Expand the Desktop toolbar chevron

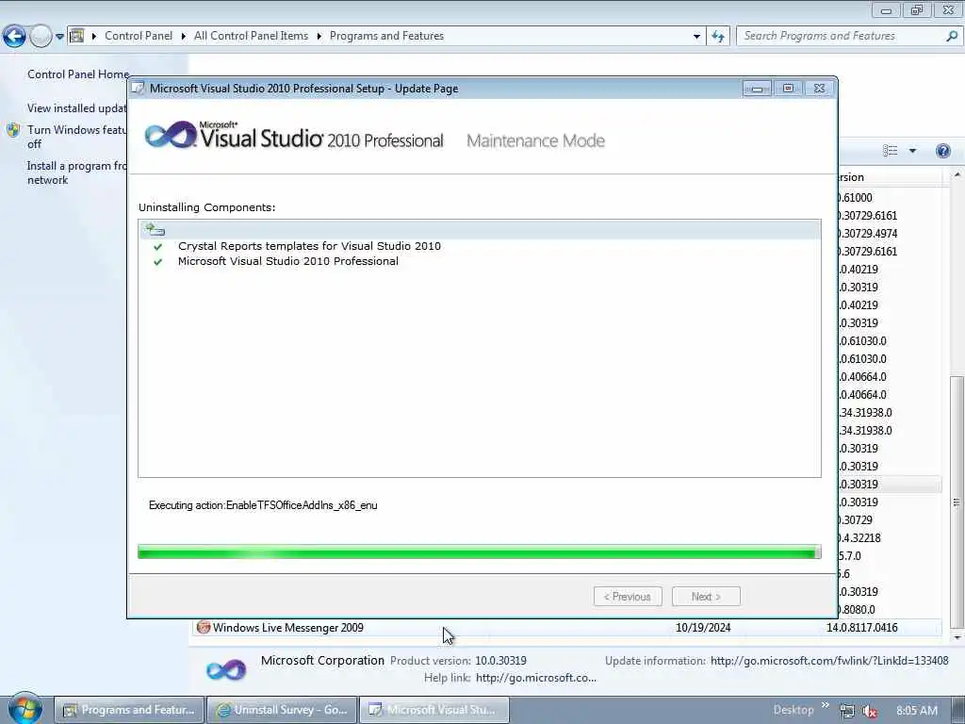826,705
